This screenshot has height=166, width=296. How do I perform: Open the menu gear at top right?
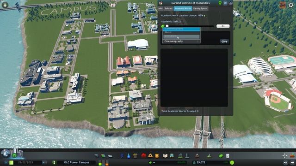click(291, 5)
